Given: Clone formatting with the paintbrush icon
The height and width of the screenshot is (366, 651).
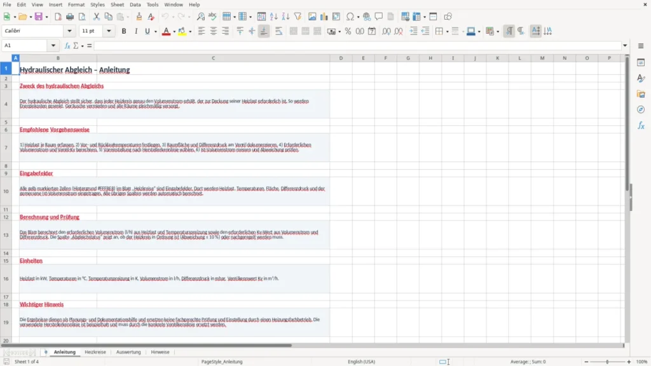Looking at the screenshot, I should tap(139, 17).
